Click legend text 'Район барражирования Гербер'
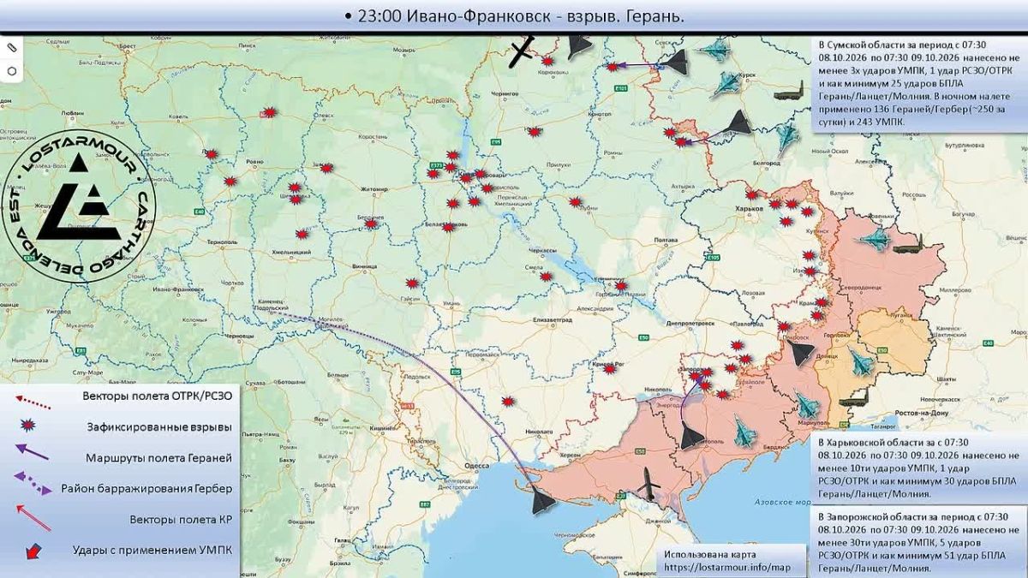This screenshot has height=578, width=1028. tap(146, 489)
